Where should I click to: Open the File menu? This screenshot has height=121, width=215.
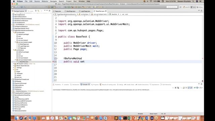pos(26,1)
